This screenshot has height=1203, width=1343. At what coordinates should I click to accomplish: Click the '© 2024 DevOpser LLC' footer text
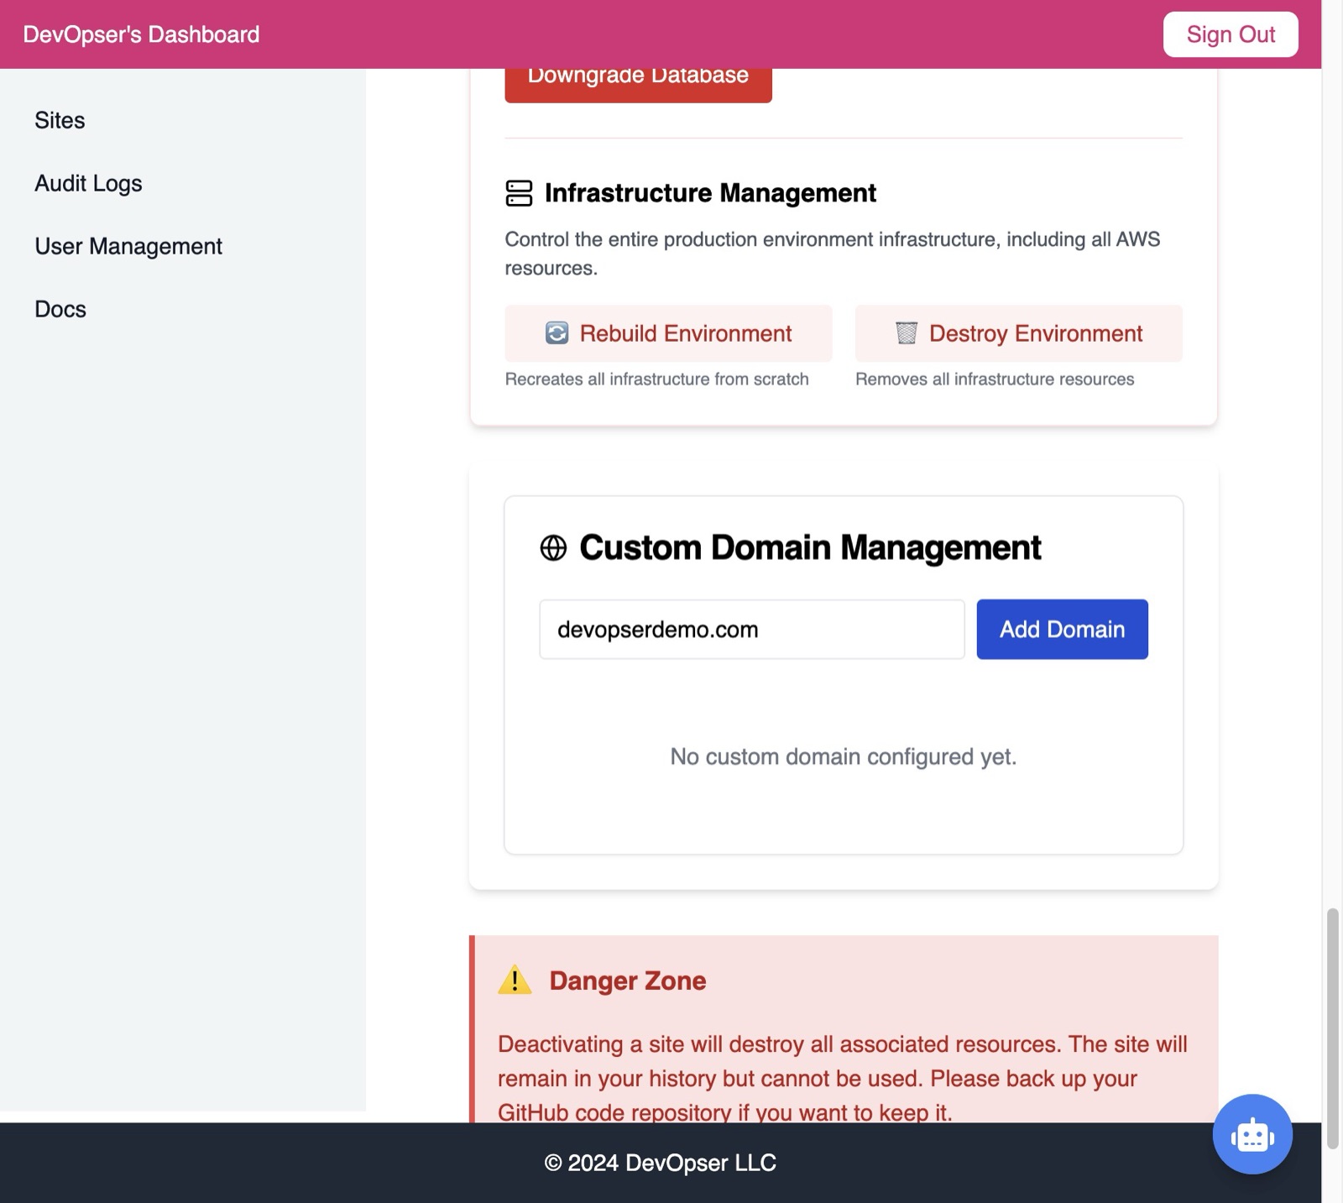tap(660, 1163)
